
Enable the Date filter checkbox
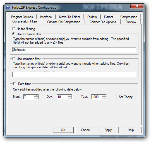click(x=15, y=84)
